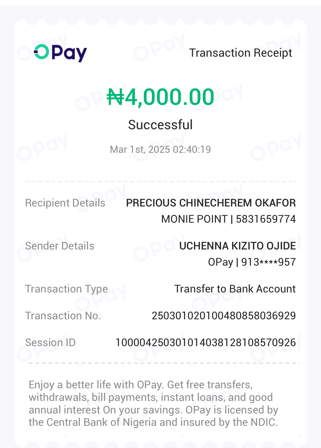The image size is (321, 448).
Task: Click the Transaction No. label
Action: pos(63,316)
